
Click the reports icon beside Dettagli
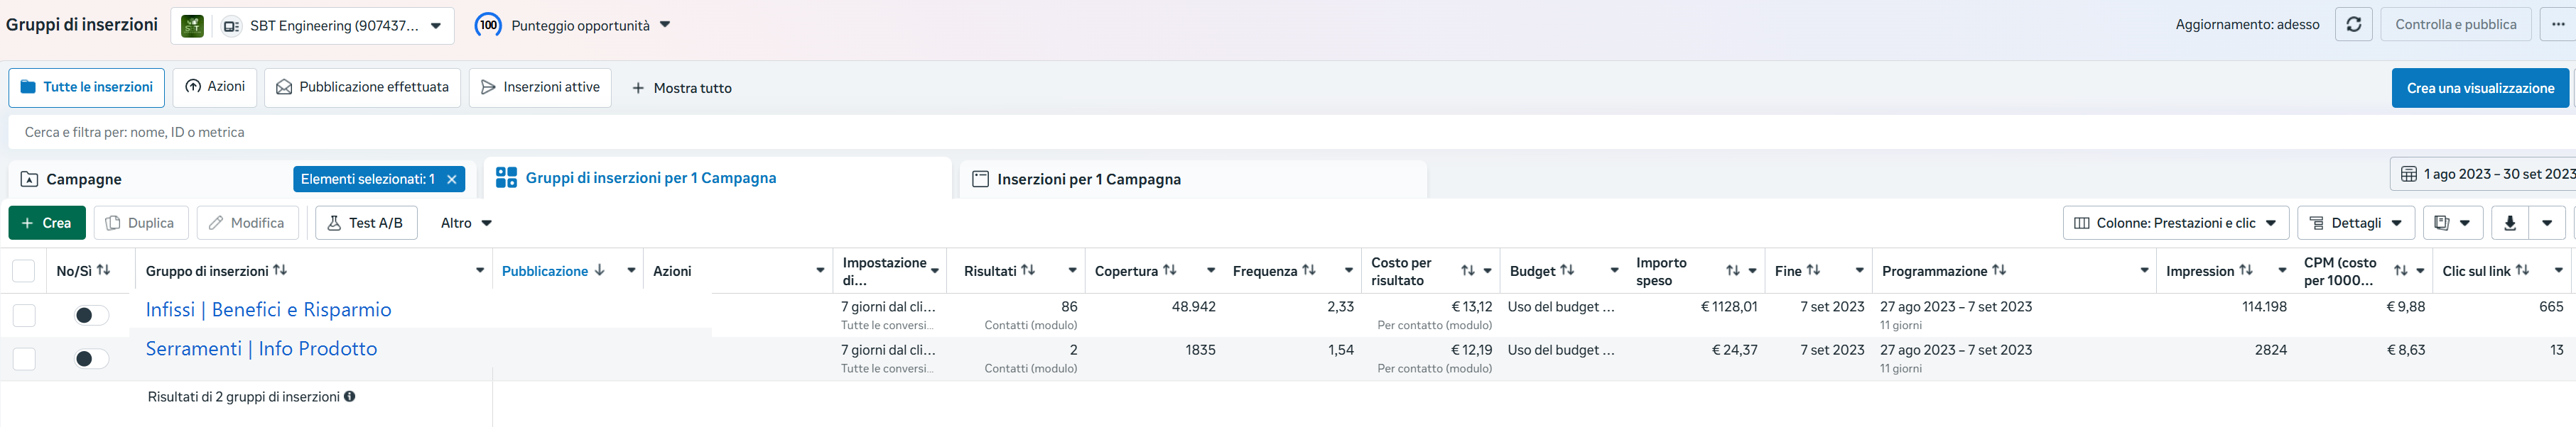click(2441, 223)
